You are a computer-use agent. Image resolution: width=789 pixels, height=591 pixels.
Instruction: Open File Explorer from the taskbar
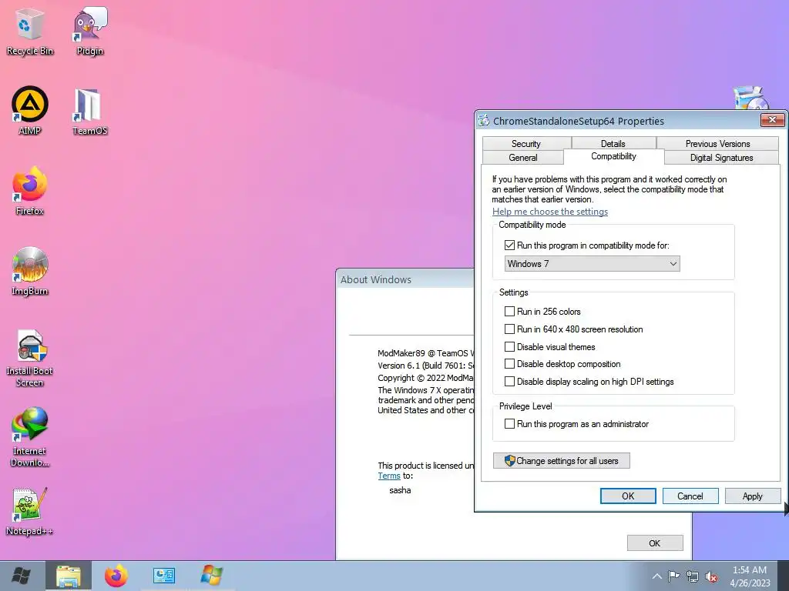point(69,576)
